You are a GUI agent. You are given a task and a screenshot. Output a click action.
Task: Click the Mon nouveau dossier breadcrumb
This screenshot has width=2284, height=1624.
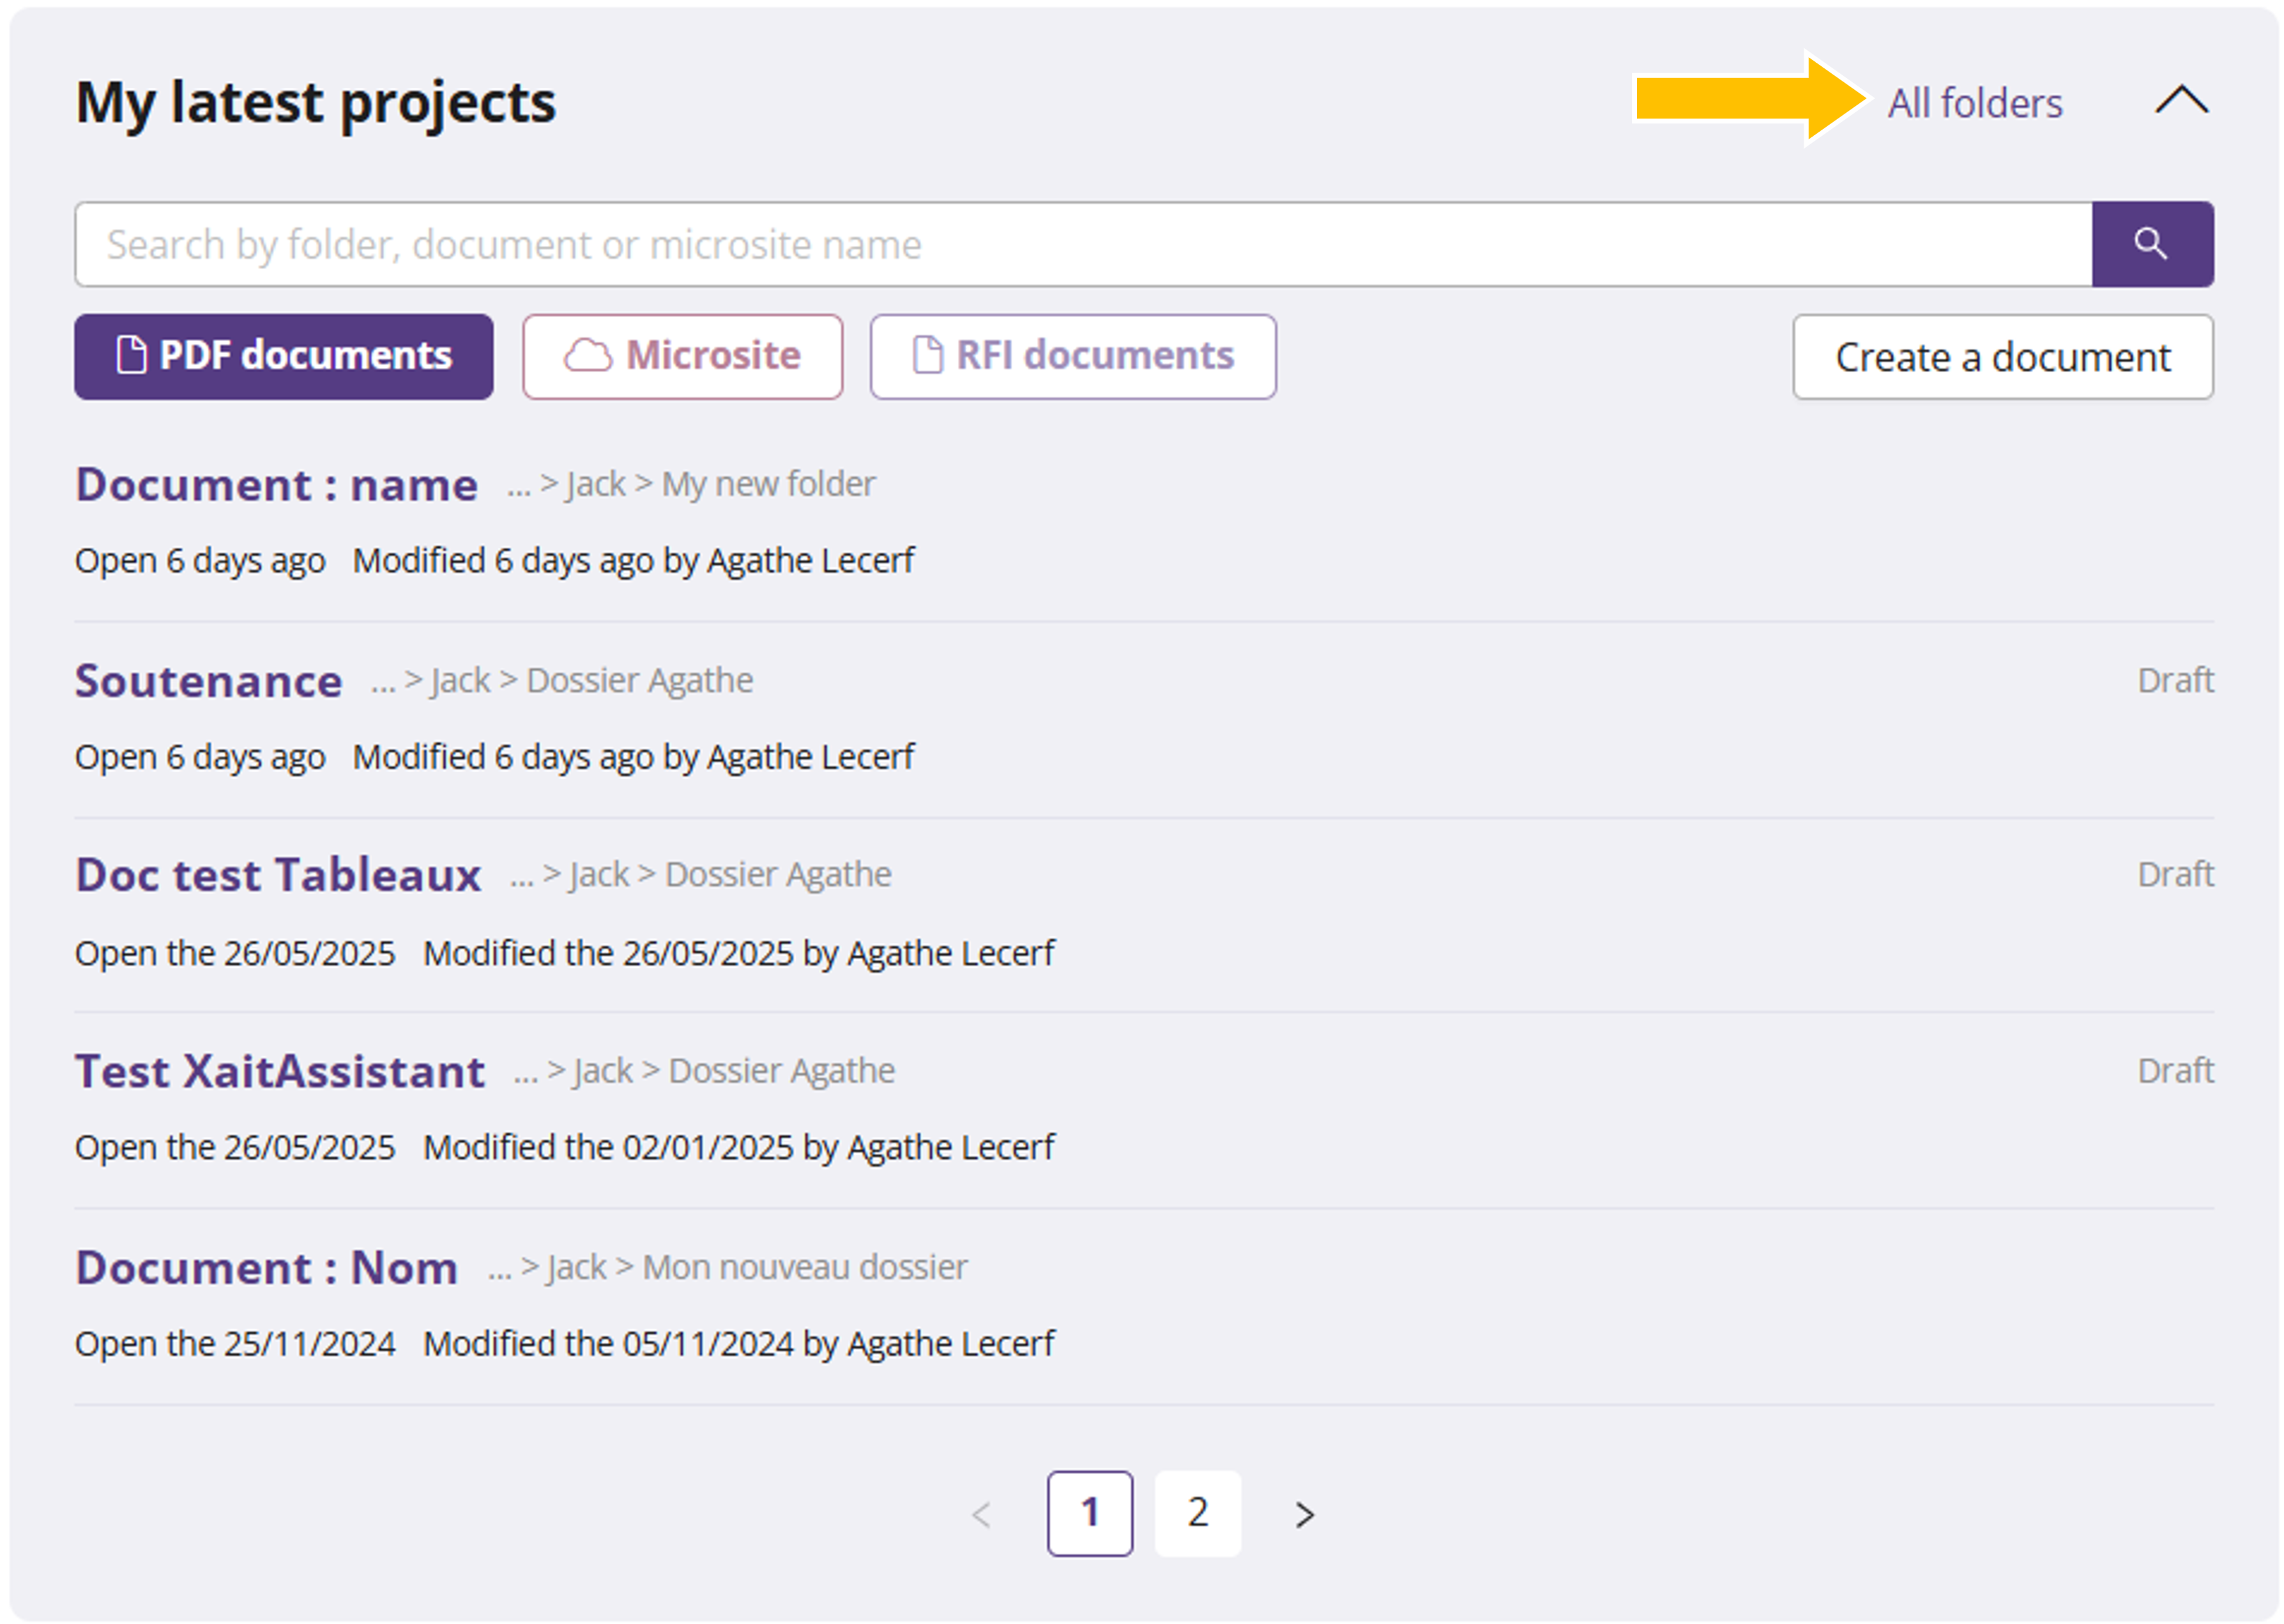pyautogui.click(x=804, y=1267)
